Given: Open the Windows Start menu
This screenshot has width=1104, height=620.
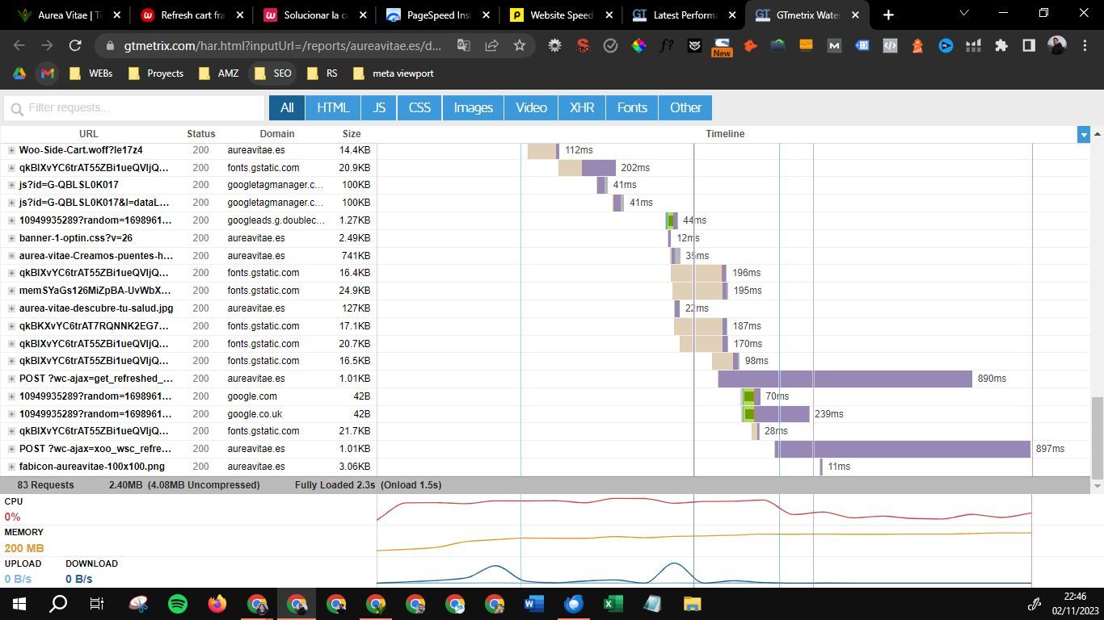Looking at the screenshot, I should point(19,604).
